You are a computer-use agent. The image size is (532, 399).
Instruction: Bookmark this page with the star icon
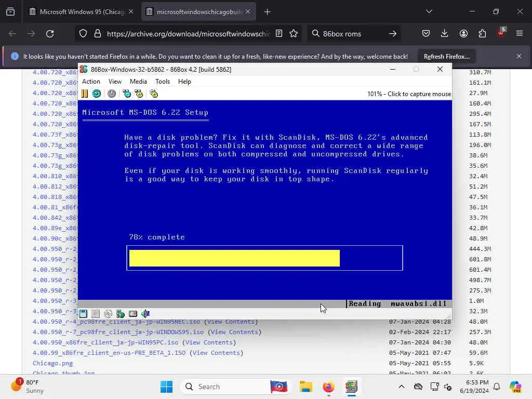point(294,34)
